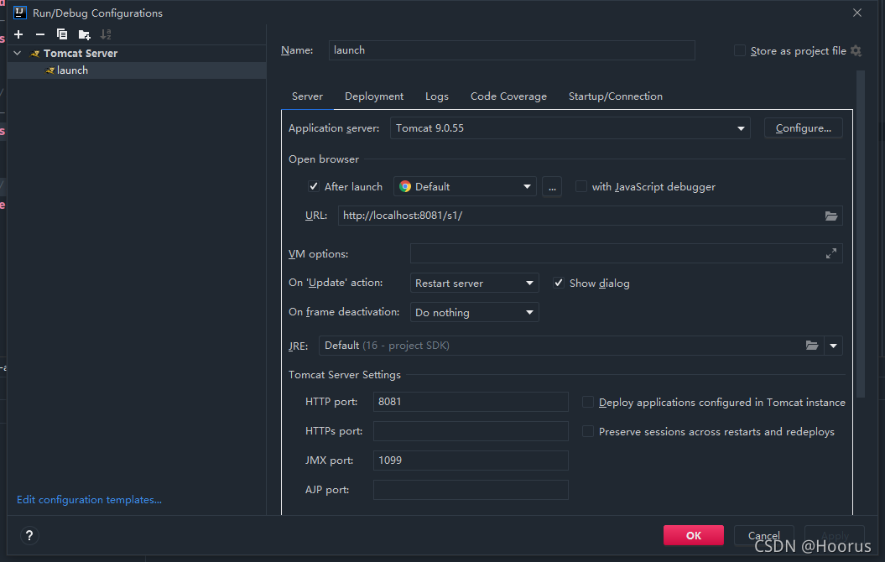Expand the VM options field

(830, 254)
